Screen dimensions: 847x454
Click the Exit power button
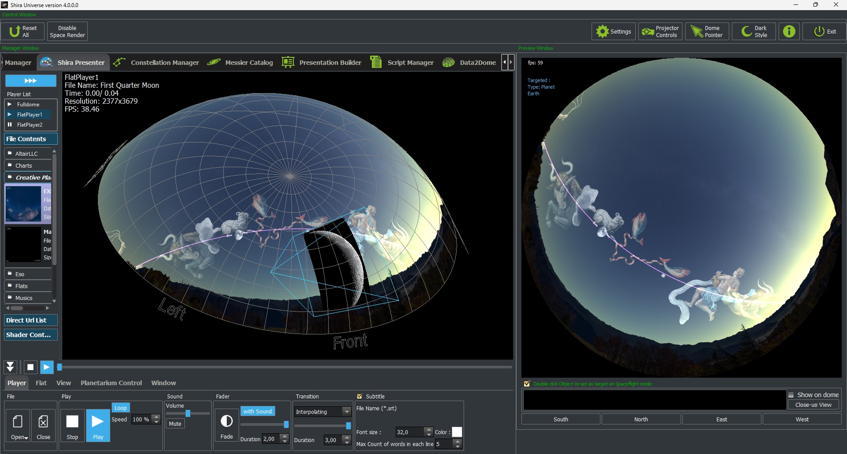coord(825,31)
